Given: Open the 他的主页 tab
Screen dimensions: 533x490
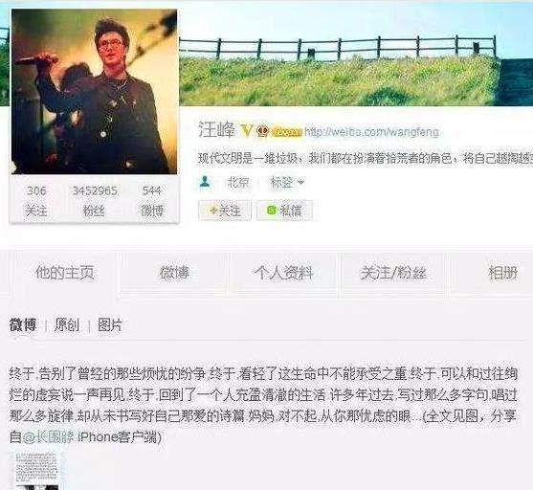Looking at the screenshot, I should click(64, 273).
